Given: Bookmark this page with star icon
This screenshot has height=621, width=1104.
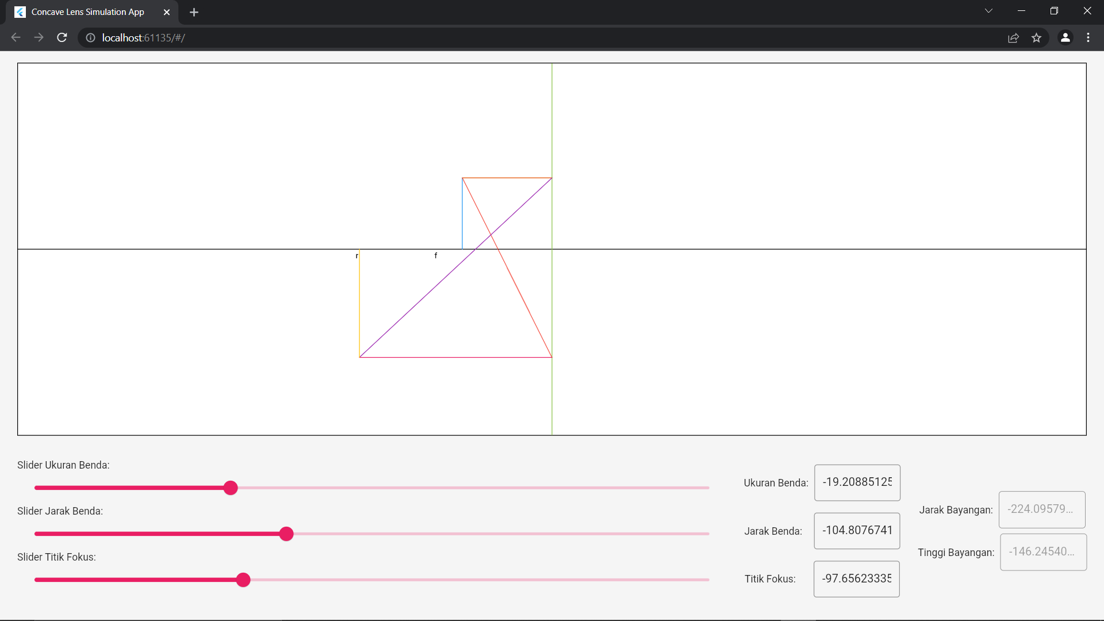Looking at the screenshot, I should (x=1036, y=37).
